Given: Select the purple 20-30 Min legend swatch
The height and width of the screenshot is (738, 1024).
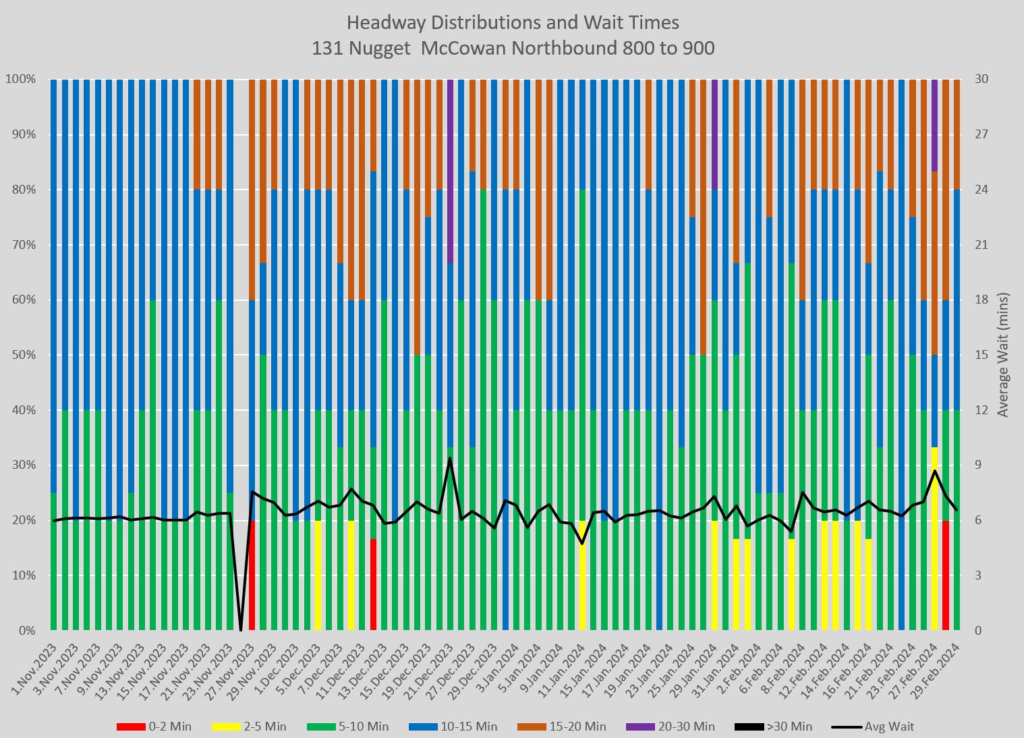Looking at the screenshot, I should [x=639, y=727].
